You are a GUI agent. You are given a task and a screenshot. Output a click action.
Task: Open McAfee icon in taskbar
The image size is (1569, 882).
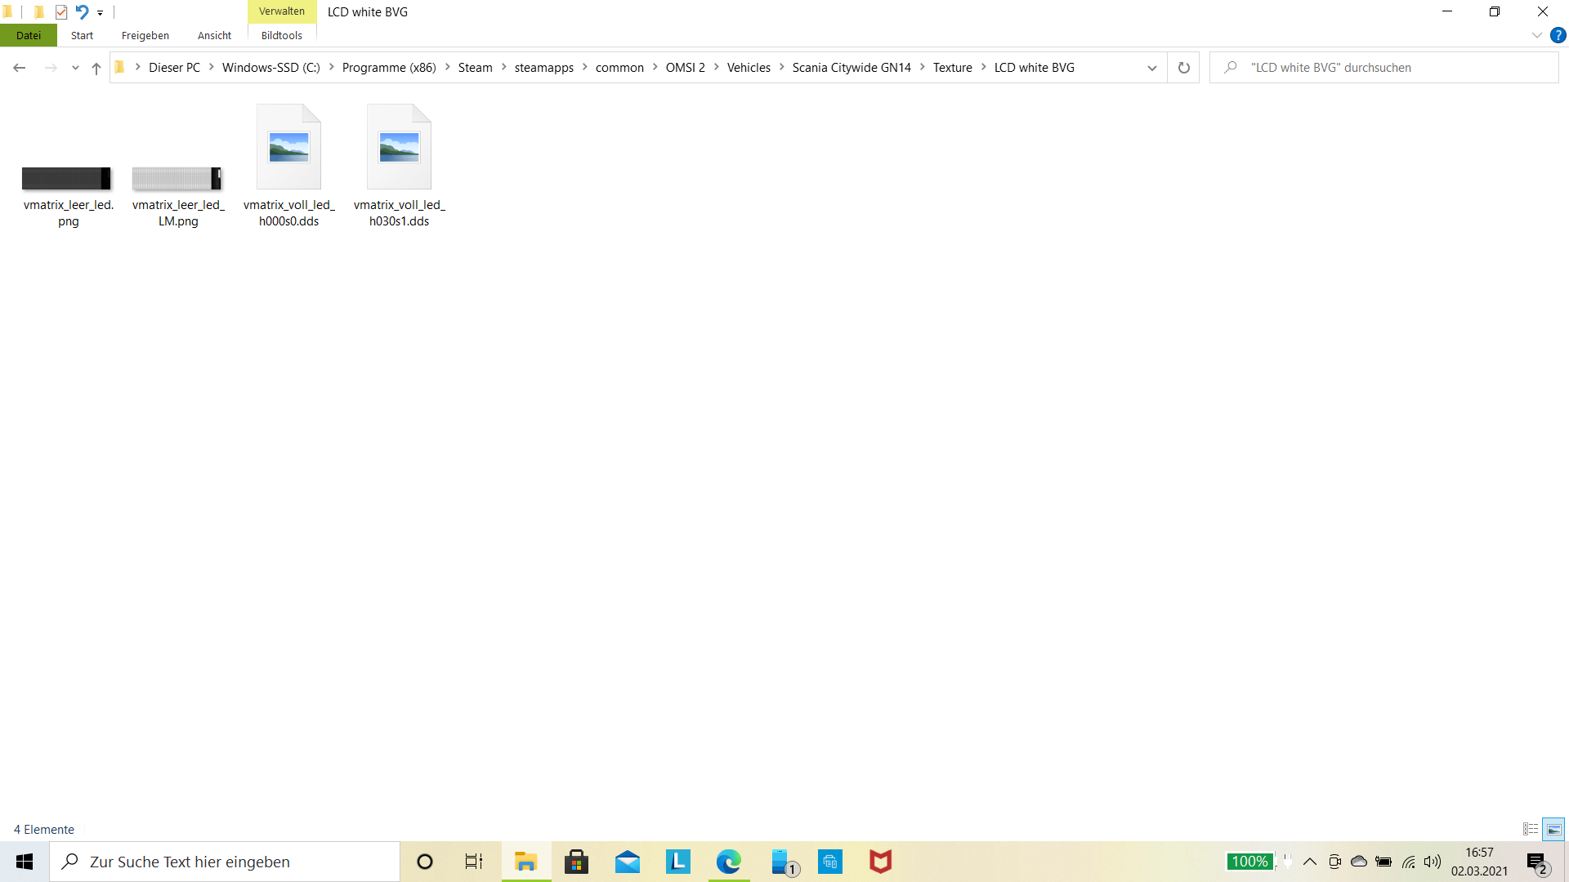point(880,862)
